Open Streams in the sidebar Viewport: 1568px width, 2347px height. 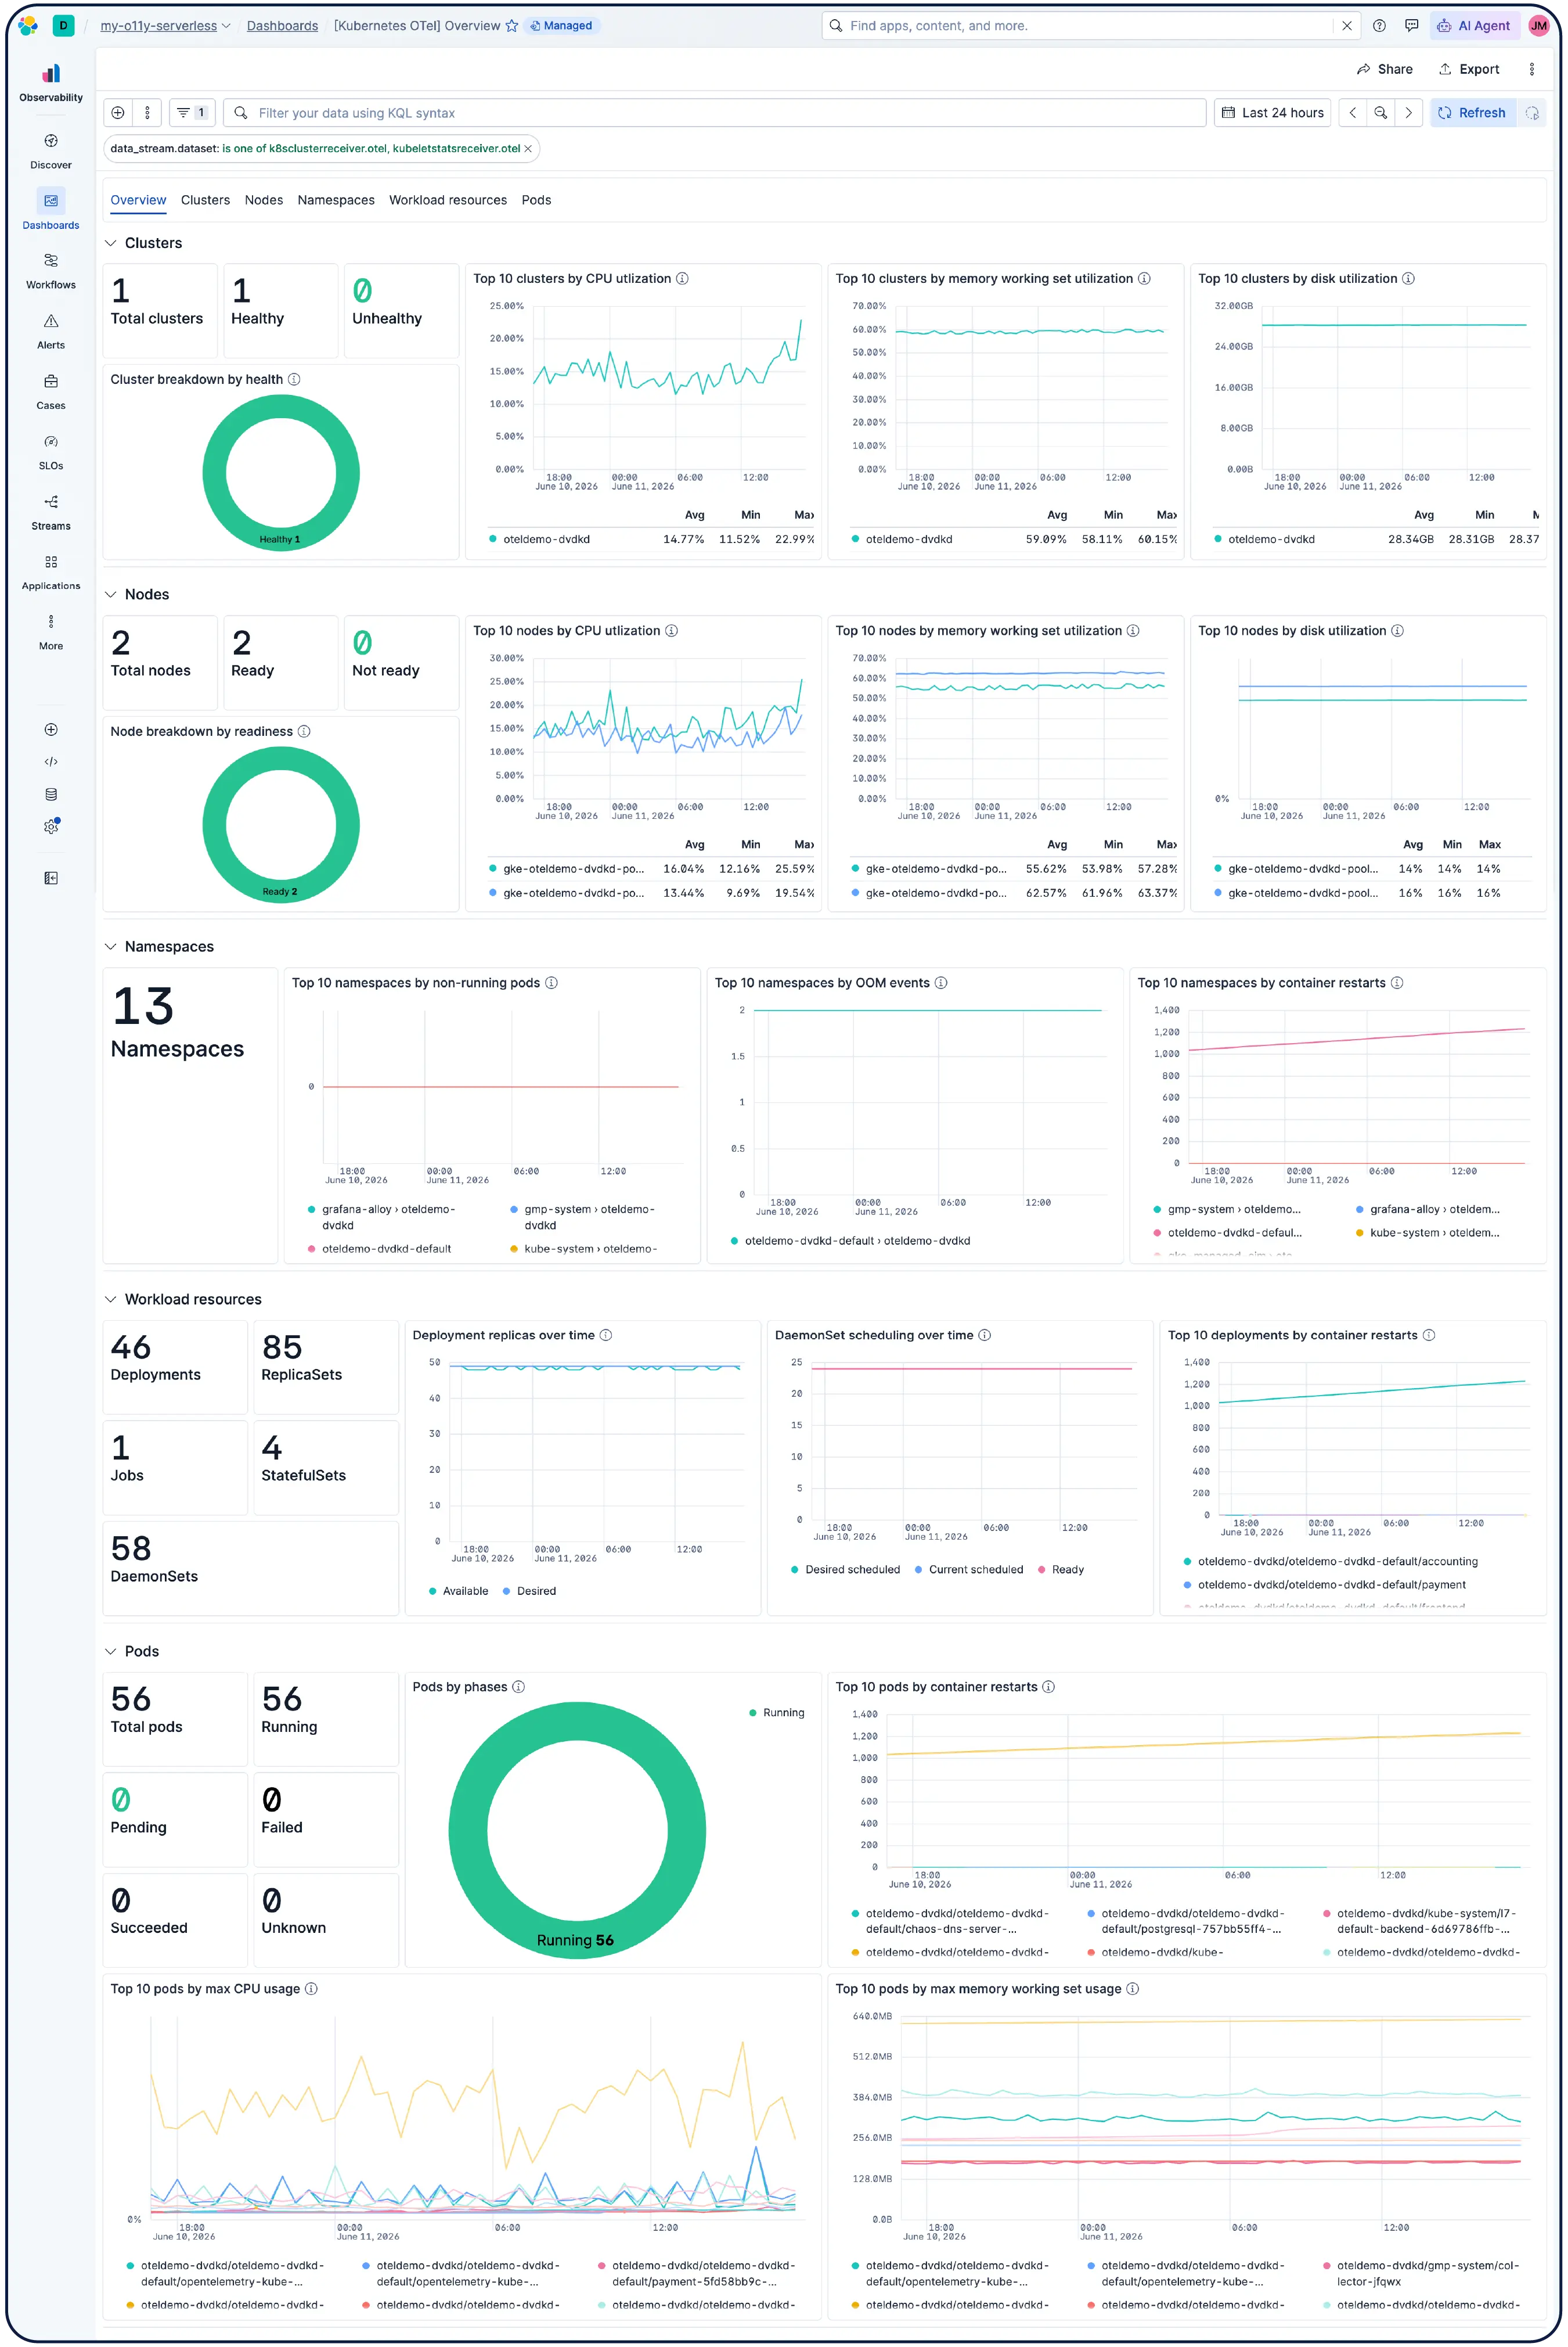pyautogui.click(x=51, y=511)
